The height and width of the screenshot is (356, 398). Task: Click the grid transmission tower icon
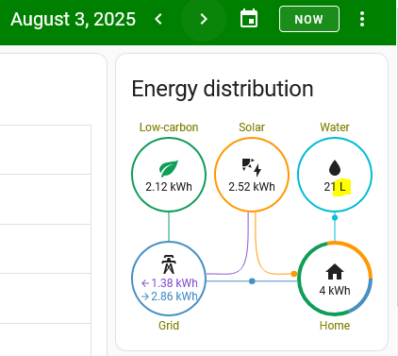click(x=169, y=264)
